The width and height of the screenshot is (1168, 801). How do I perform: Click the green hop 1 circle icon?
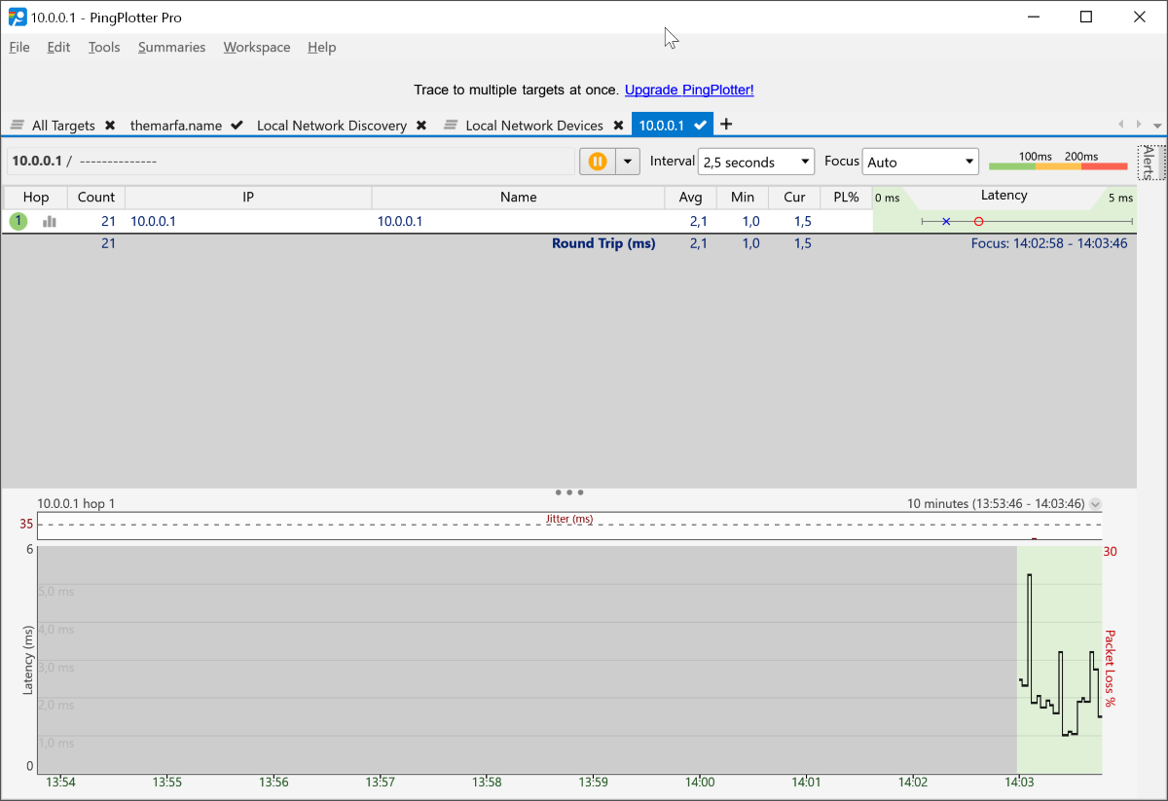[x=18, y=221]
